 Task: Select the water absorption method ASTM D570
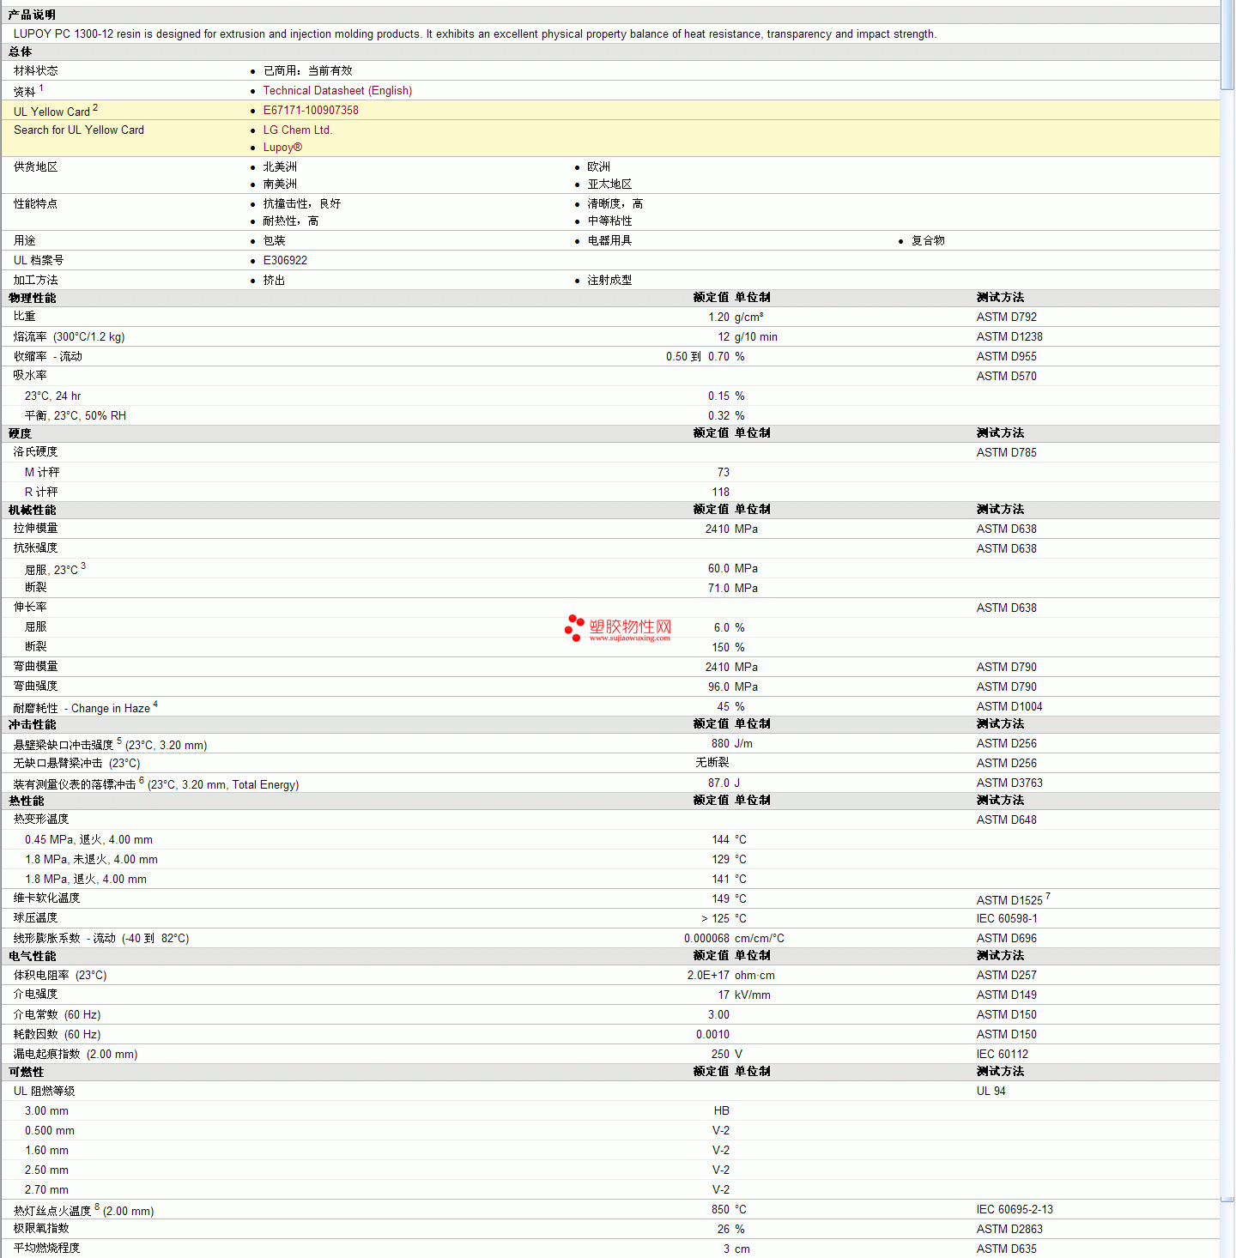coord(1006,376)
